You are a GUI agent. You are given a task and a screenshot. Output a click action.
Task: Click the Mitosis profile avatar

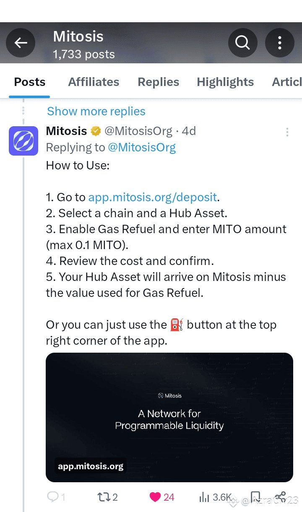pos(23,141)
